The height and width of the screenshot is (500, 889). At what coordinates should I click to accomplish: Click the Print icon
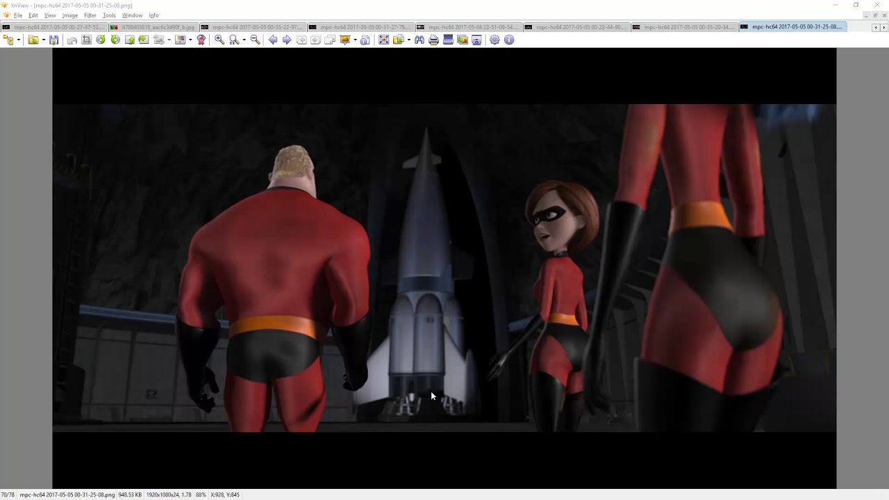(x=434, y=40)
